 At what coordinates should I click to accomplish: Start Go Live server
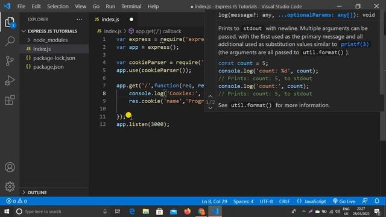pos(344,201)
